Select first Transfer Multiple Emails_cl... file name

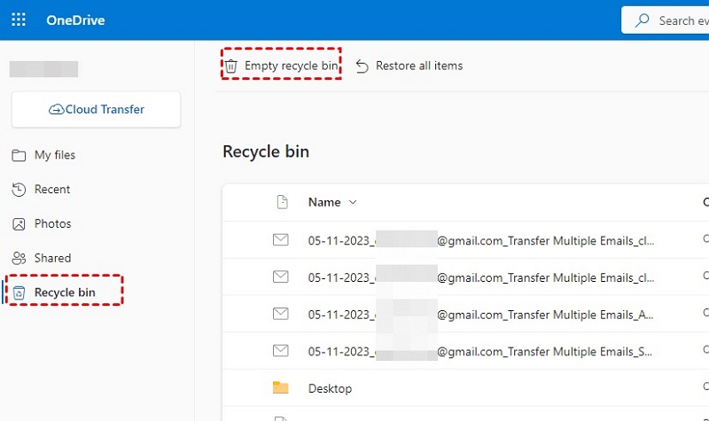pos(481,240)
